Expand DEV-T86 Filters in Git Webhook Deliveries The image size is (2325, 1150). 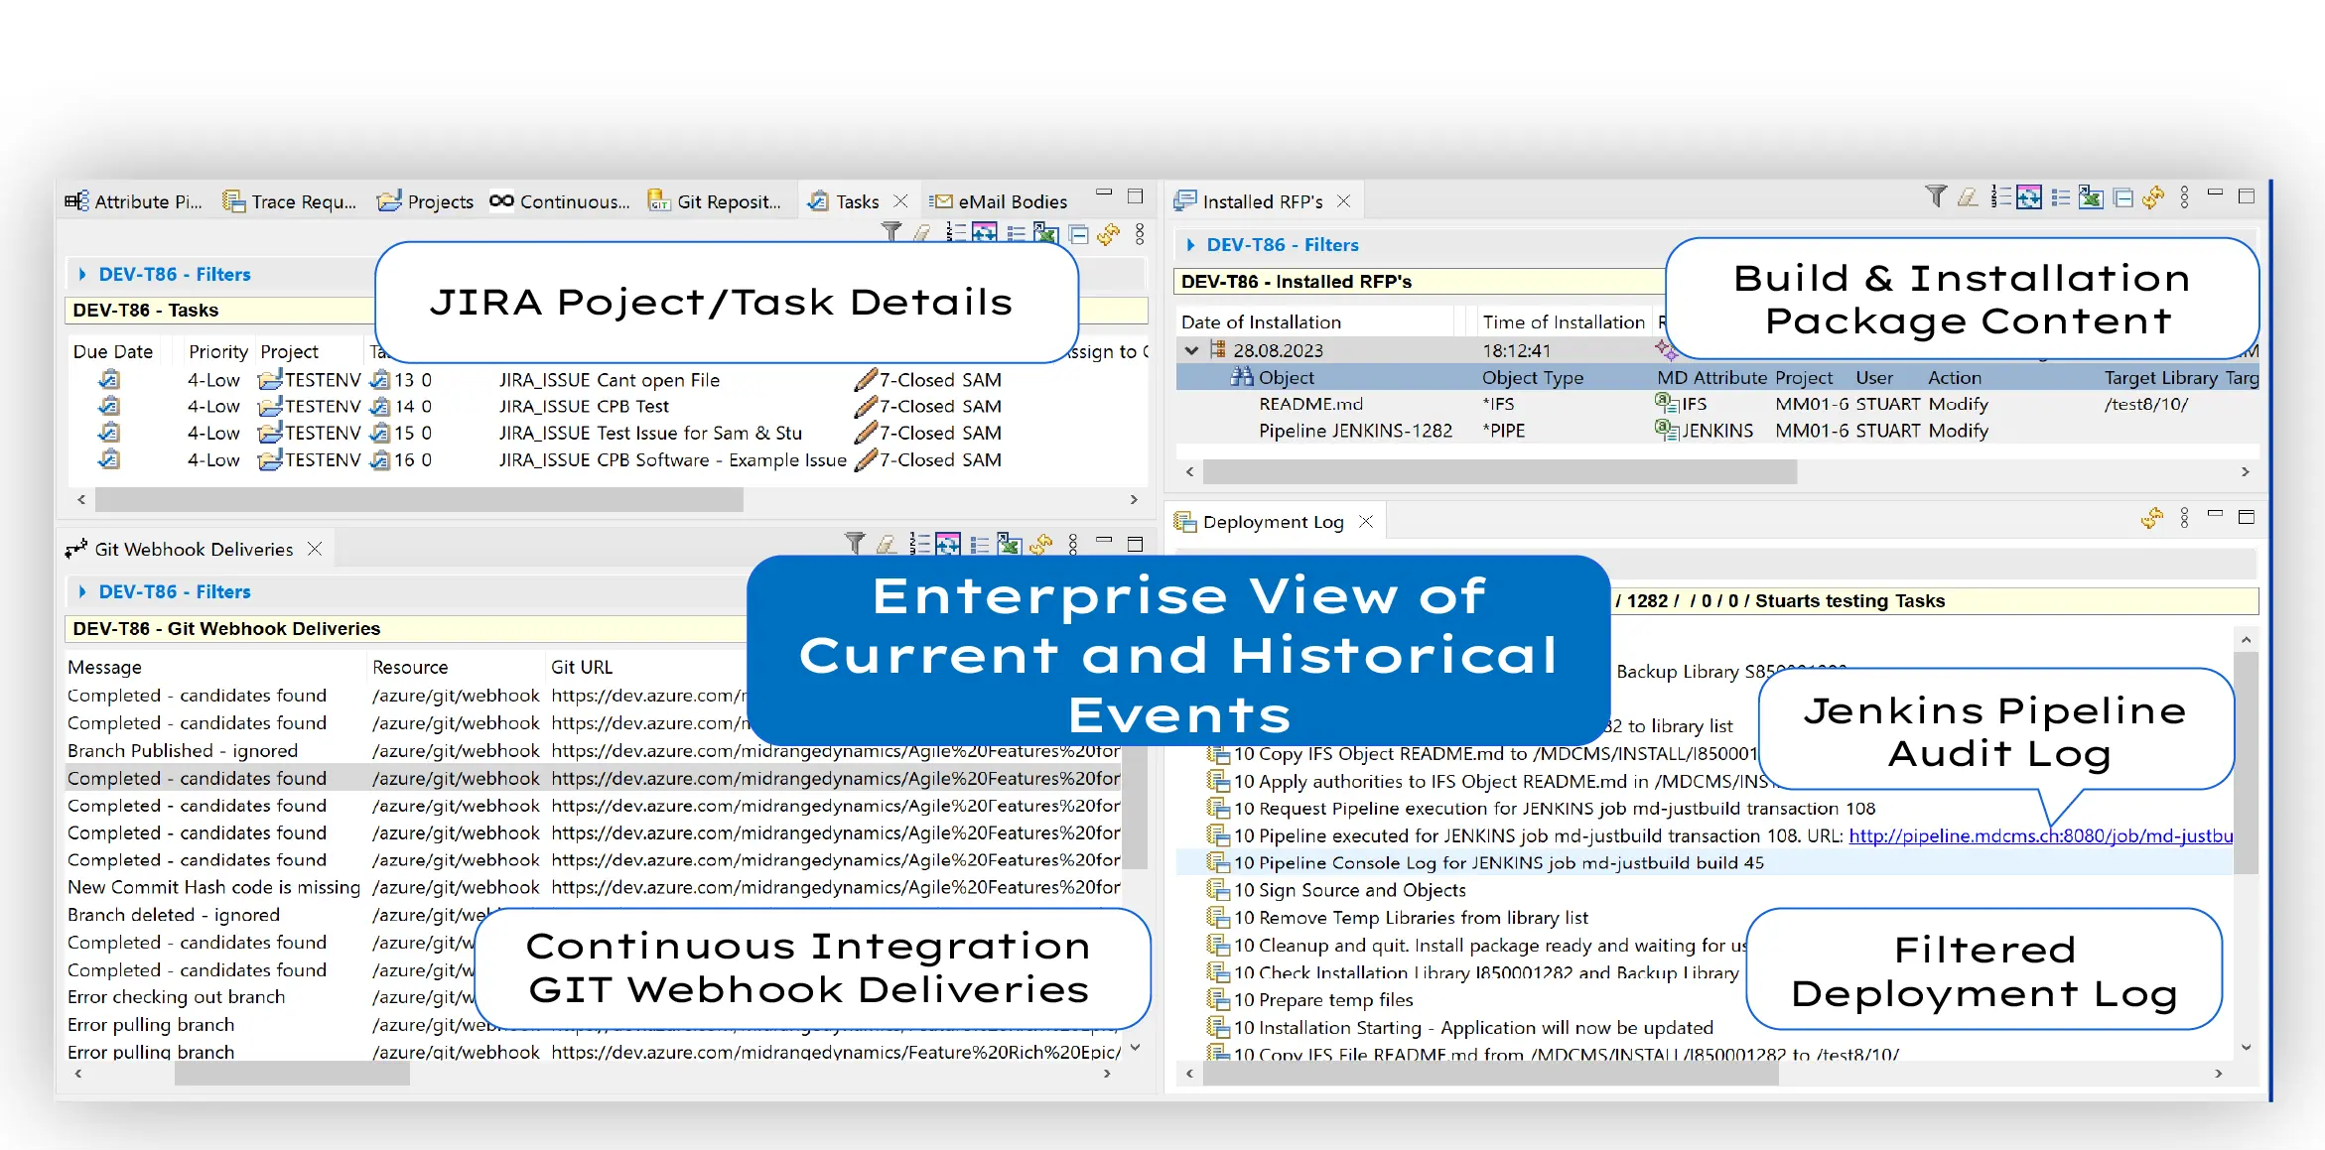point(82,592)
